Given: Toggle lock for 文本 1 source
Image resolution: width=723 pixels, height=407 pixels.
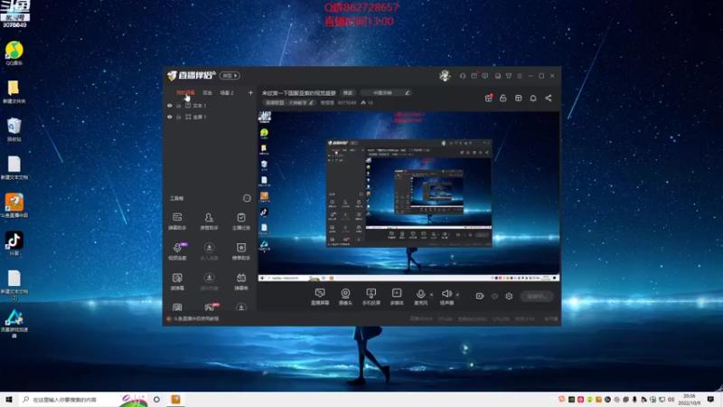Looking at the screenshot, I should tap(178, 106).
